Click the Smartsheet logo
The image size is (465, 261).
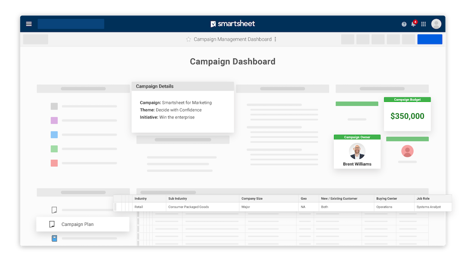(233, 24)
